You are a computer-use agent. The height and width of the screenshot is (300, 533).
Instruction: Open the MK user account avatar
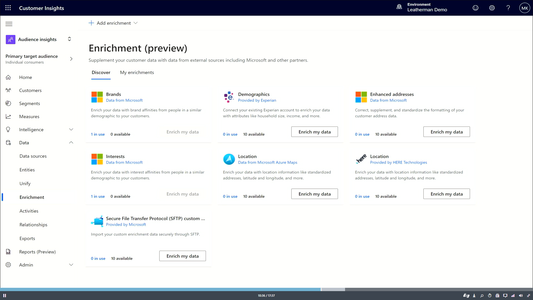tap(525, 8)
